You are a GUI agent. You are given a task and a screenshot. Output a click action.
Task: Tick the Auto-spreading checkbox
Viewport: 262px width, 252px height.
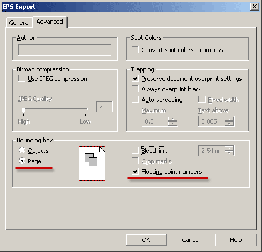tap(135, 100)
